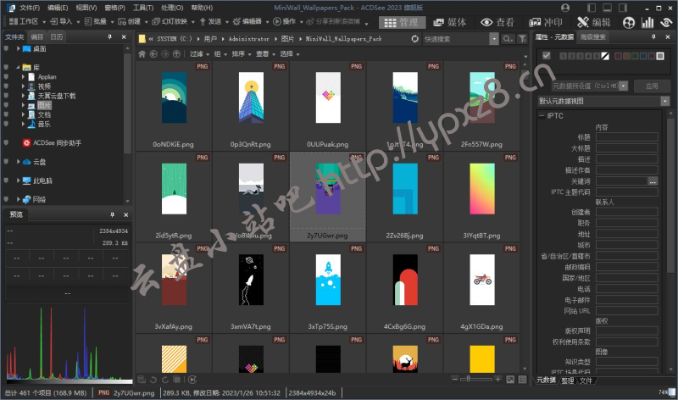Switch to the 日历 tab
Screen dimensions: 678x400
tap(57, 37)
